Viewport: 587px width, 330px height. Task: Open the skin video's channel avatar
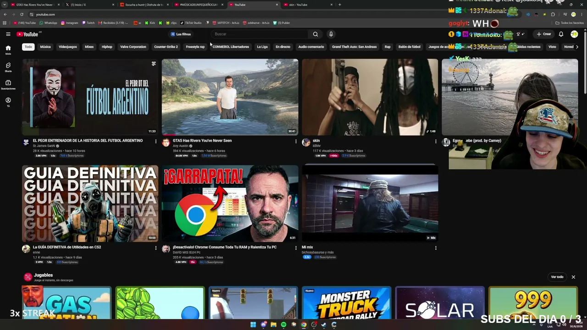(x=306, y=143)
